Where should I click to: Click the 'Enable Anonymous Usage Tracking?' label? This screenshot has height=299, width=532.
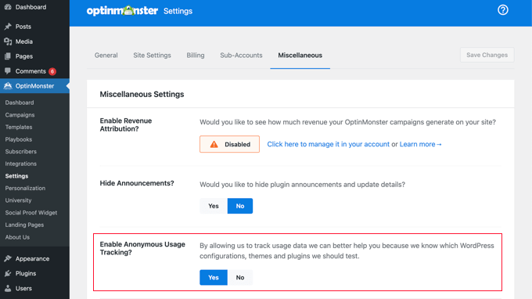(142, 248)
